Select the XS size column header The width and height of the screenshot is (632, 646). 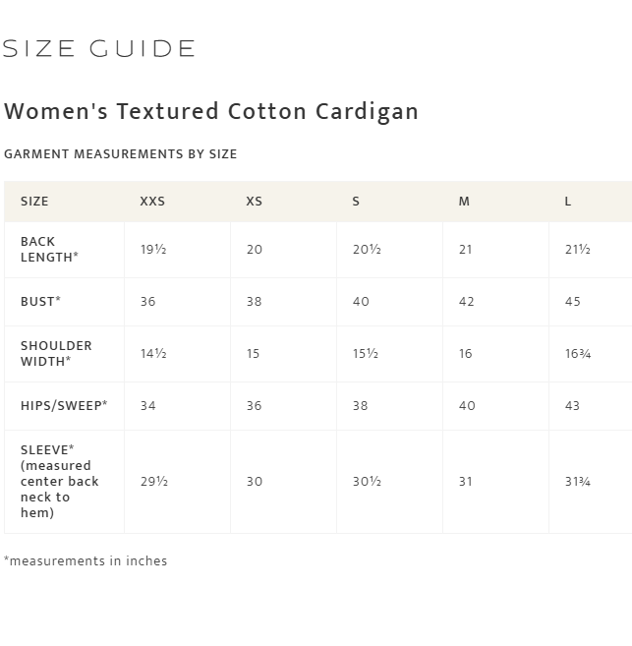click(254, 202)
